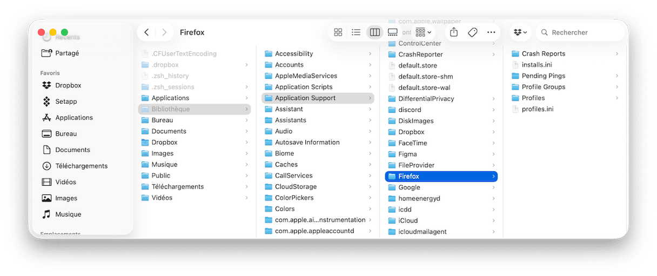This screenshot has width=657, height=276.
Task: Open Partagé in the sidebar
Action: coord(67,53)
